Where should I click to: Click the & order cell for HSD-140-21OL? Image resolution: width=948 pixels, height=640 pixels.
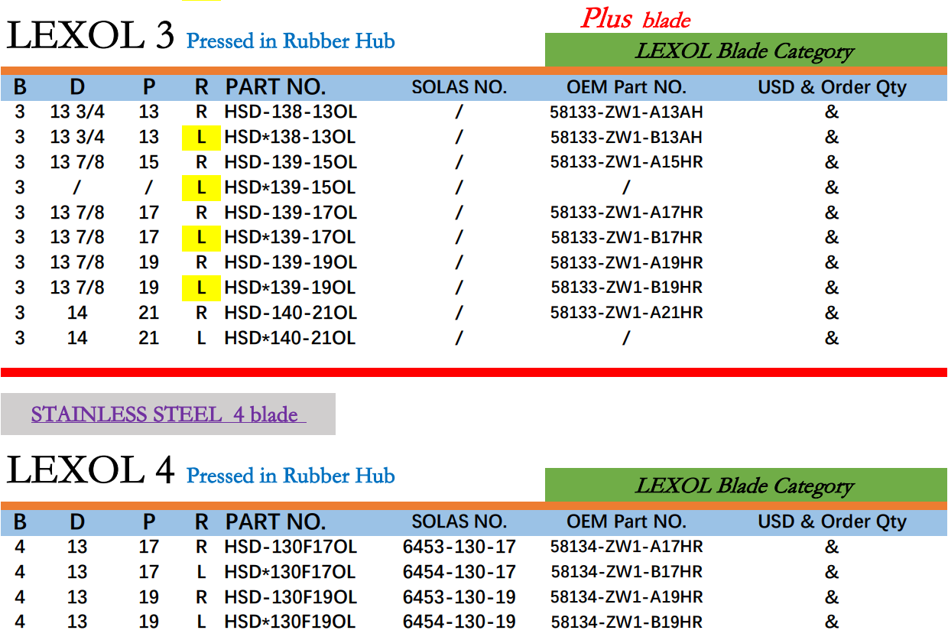pos(832,313)
